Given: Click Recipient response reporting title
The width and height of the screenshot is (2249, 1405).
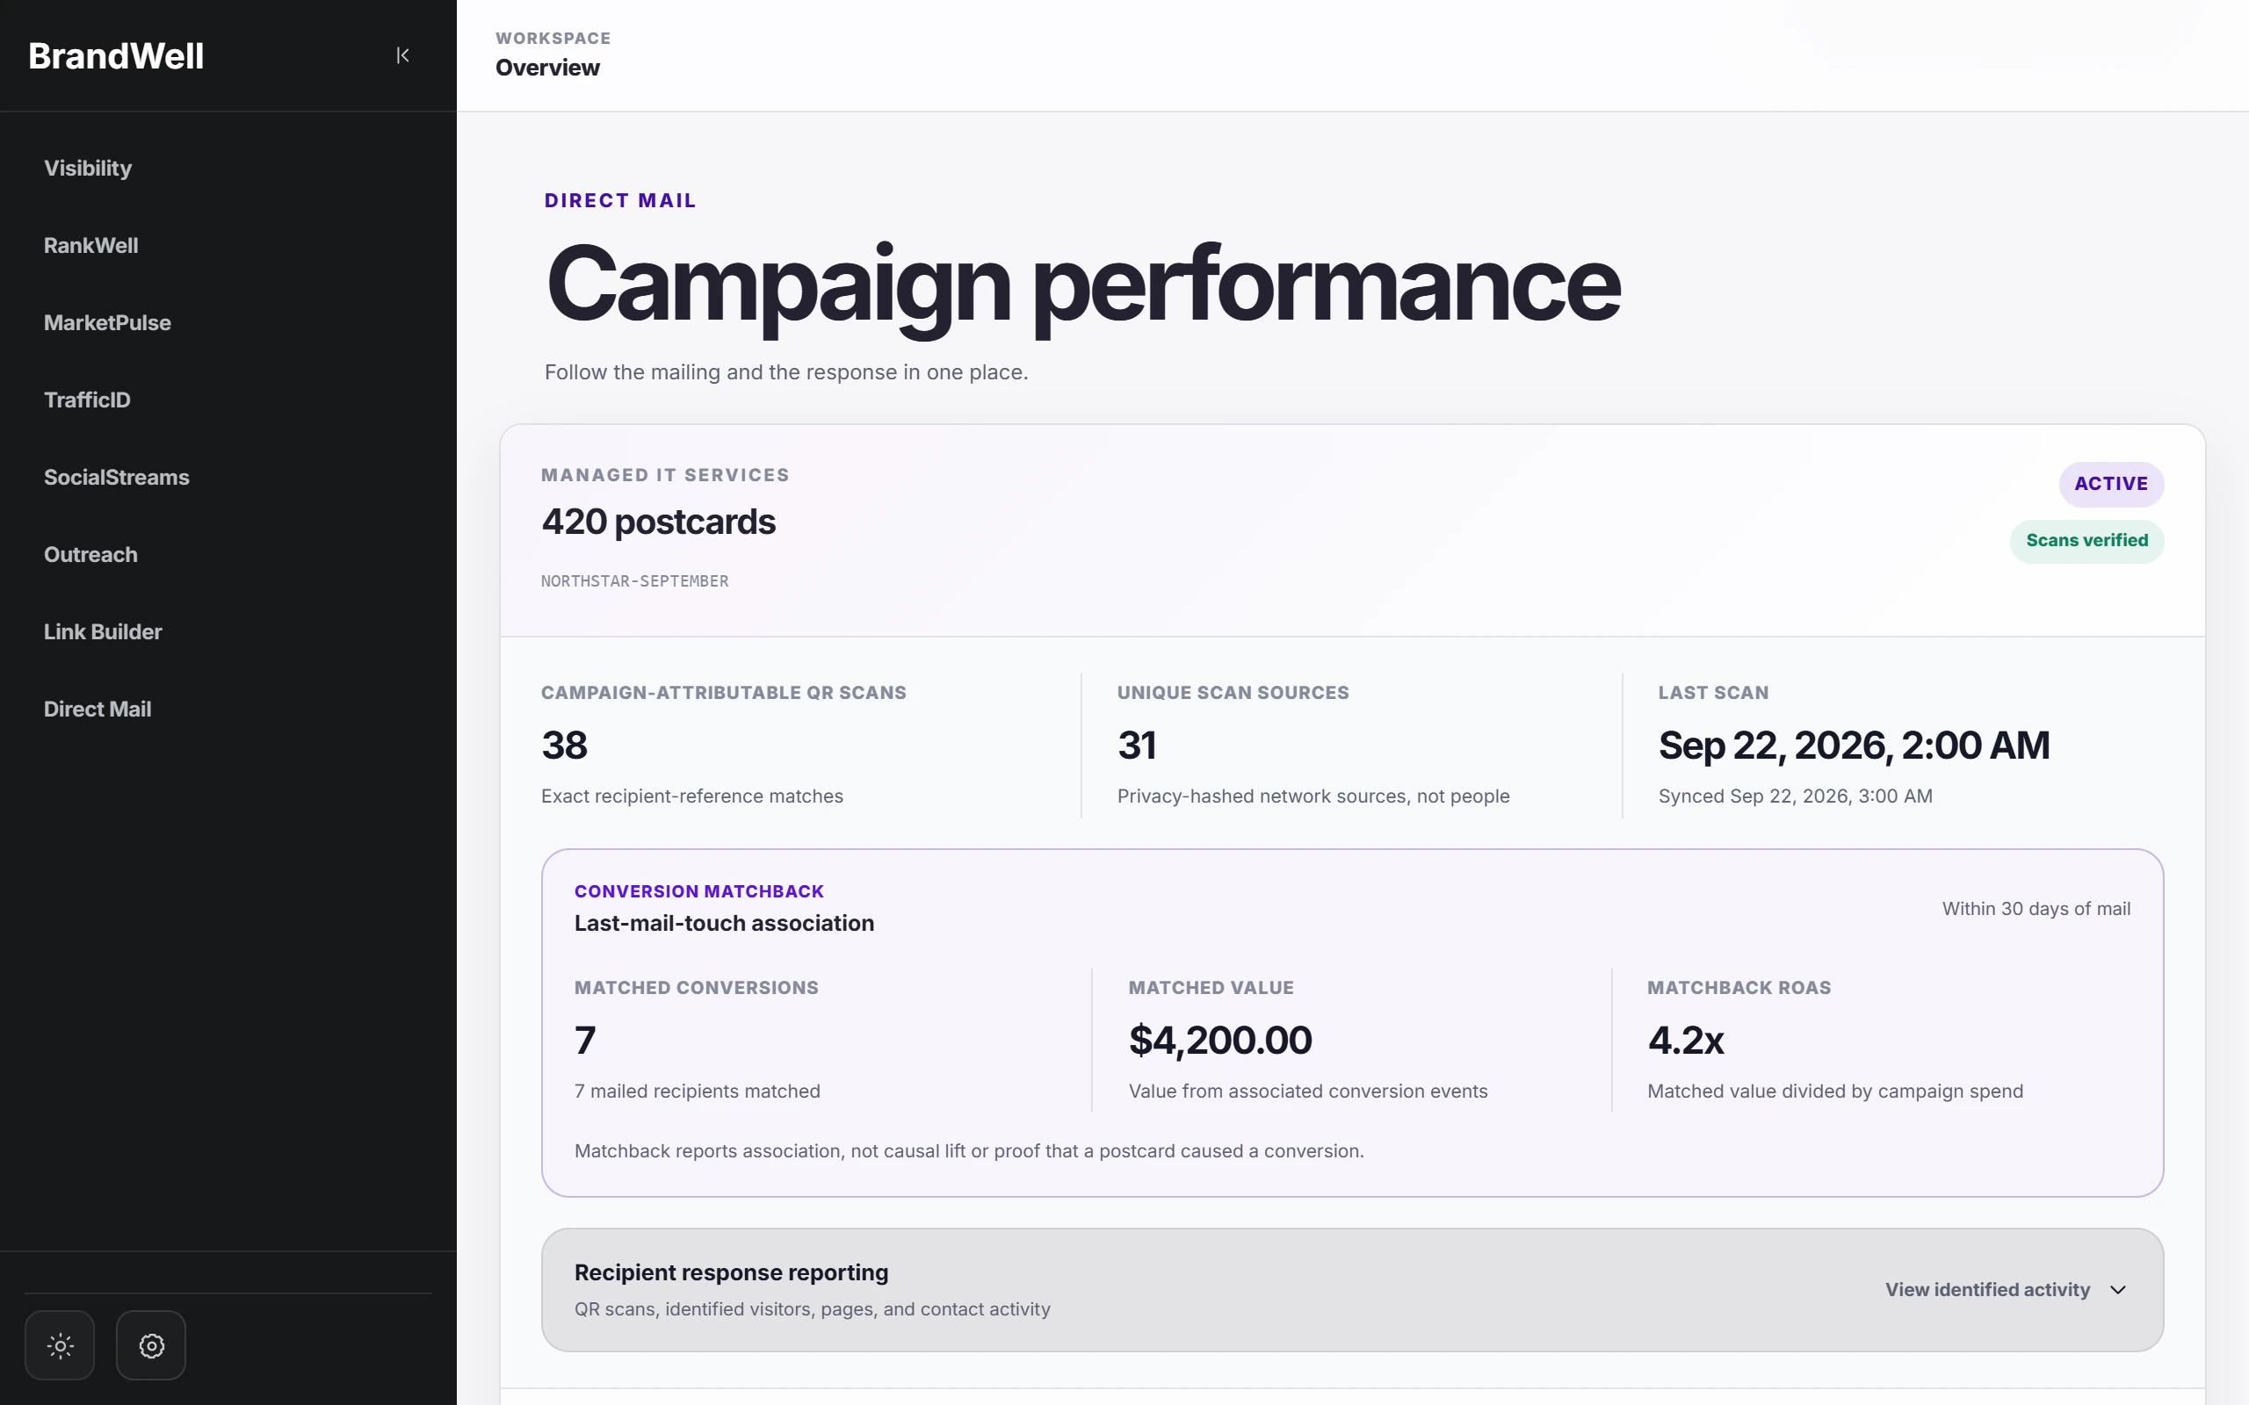Looking at the screenshot, I should point(730,1272).
